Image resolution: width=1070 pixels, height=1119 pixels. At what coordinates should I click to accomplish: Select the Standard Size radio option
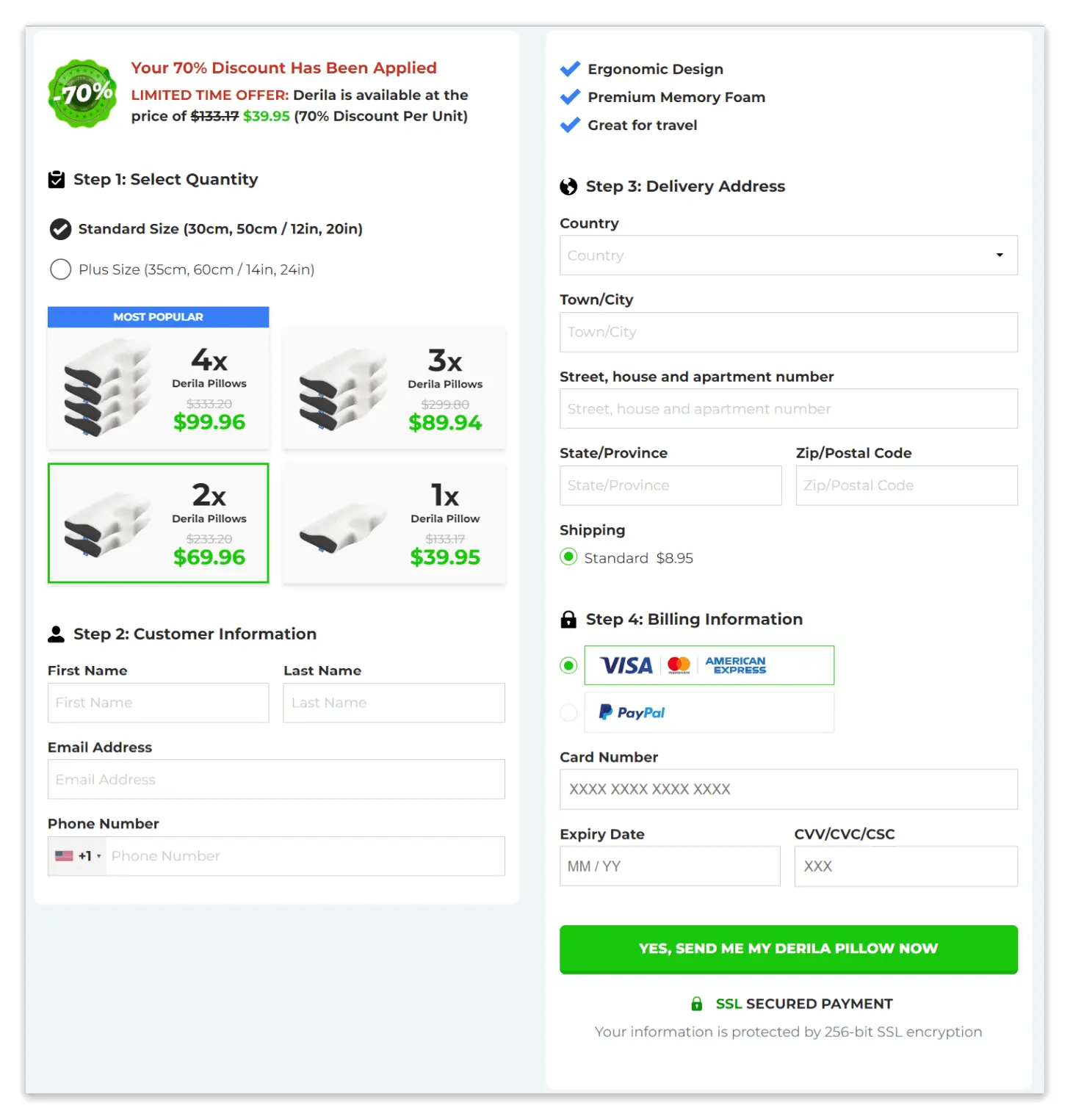click(60, 229)
